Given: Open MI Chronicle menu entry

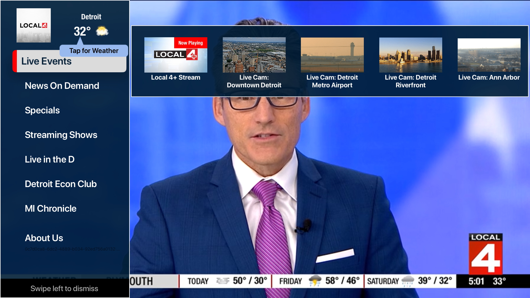Looking at the screenshot, I should (x=51, y=209).
